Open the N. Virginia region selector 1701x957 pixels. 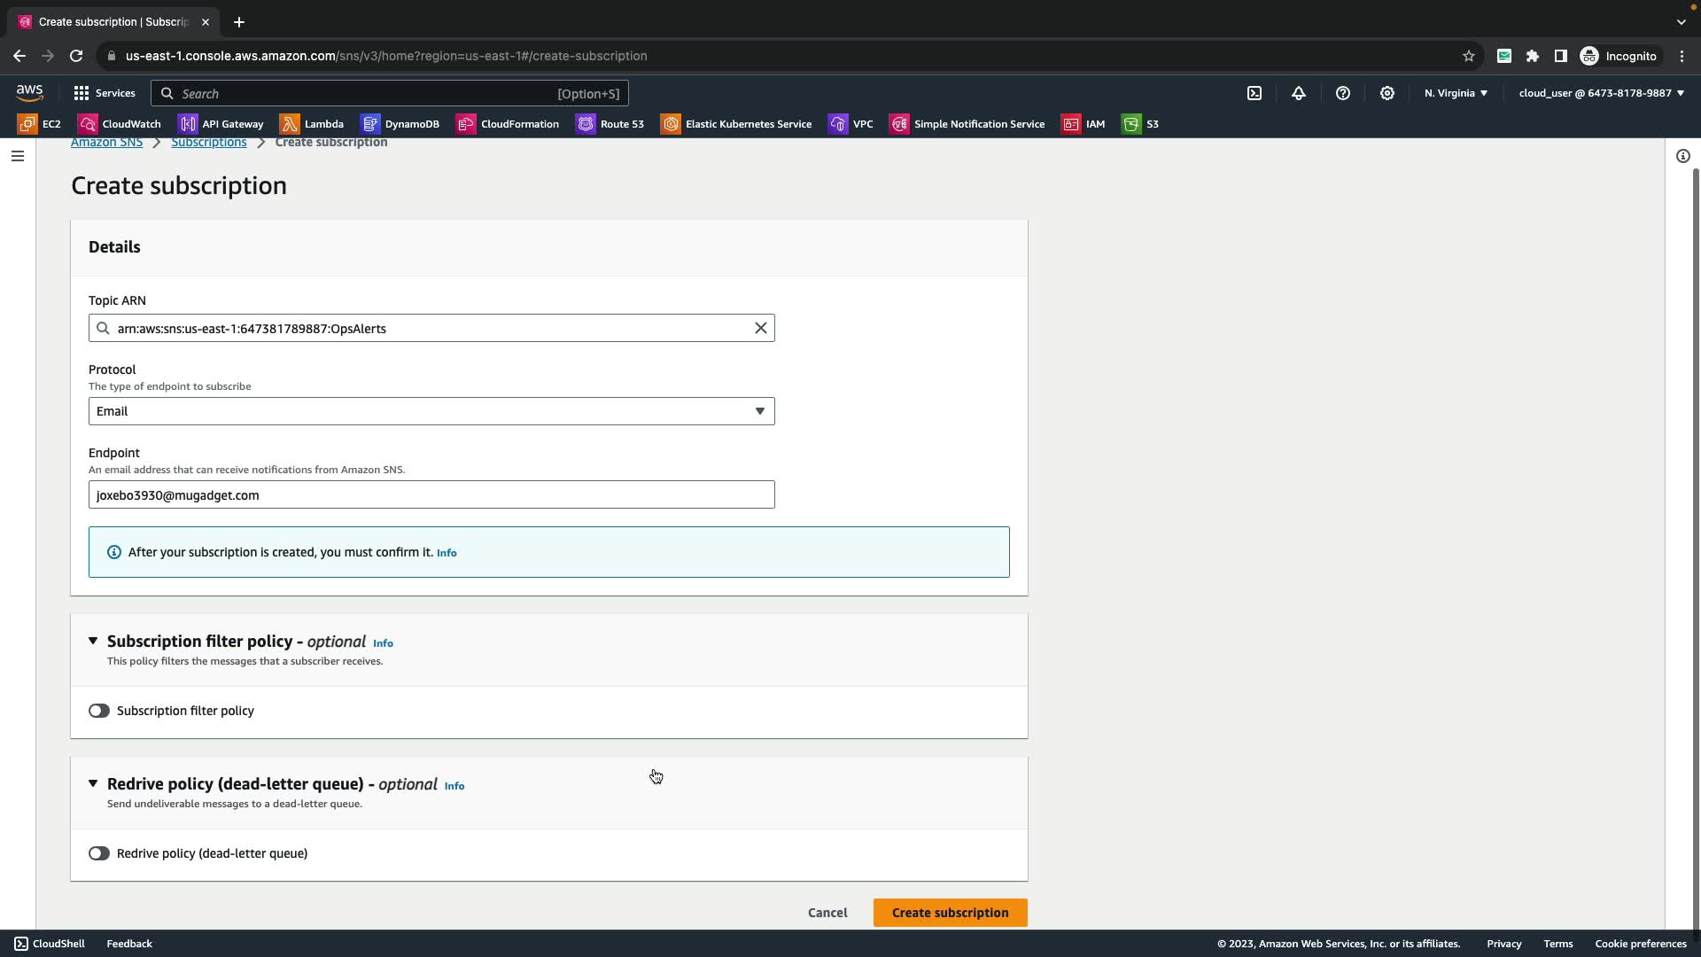click(x=1456, y=93)
